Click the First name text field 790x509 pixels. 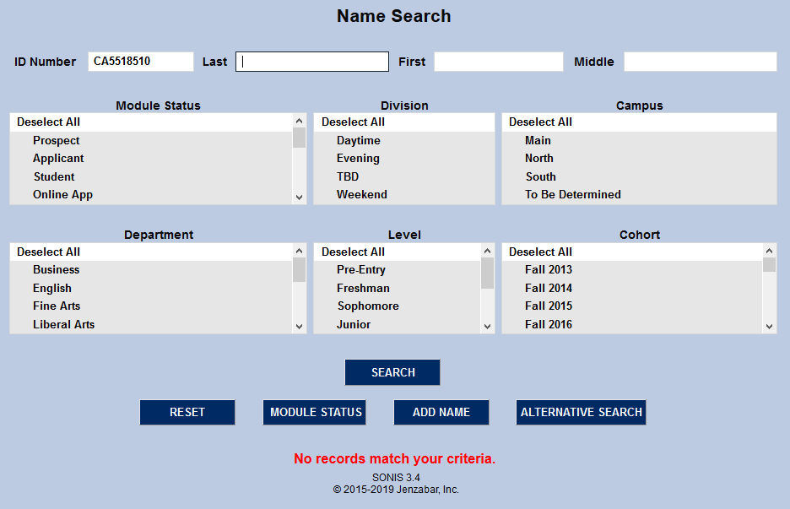pos(498,62)
